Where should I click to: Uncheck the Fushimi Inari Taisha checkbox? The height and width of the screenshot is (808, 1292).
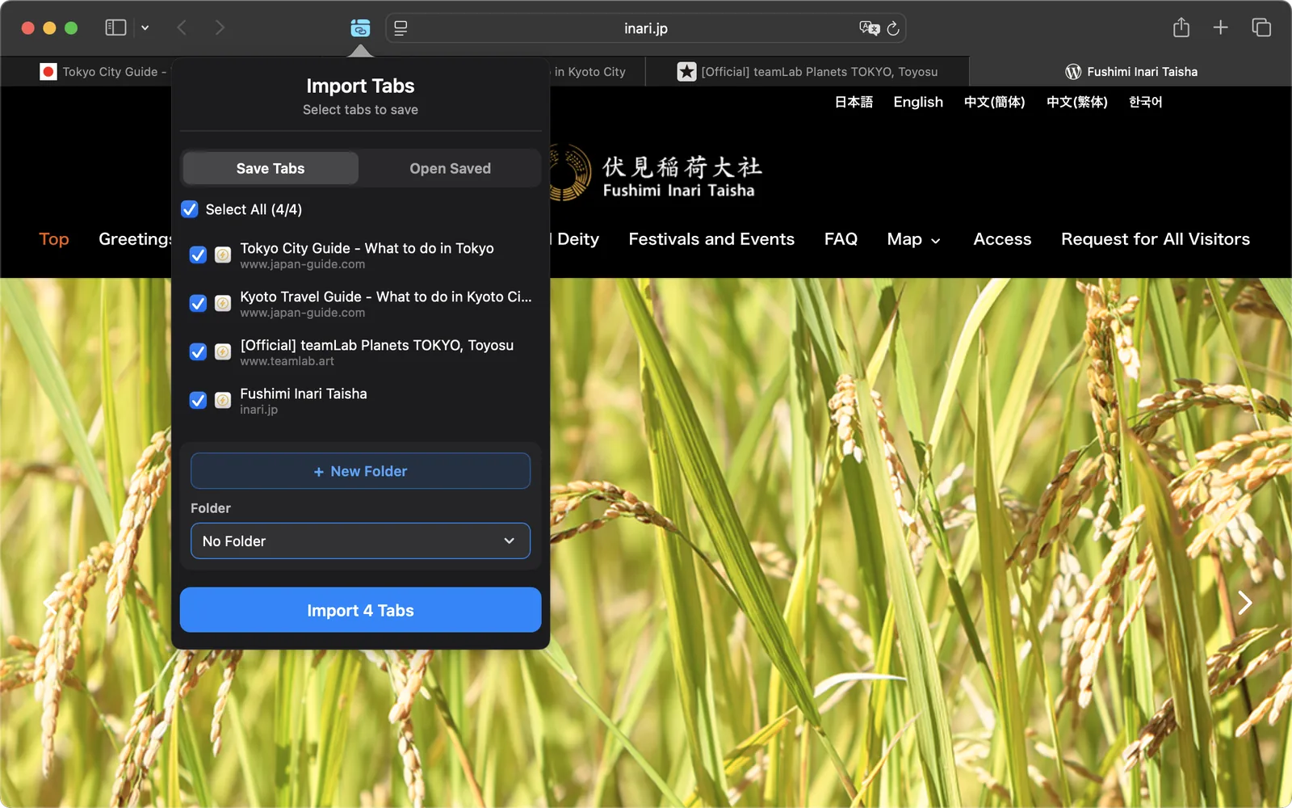pos(198,401)
